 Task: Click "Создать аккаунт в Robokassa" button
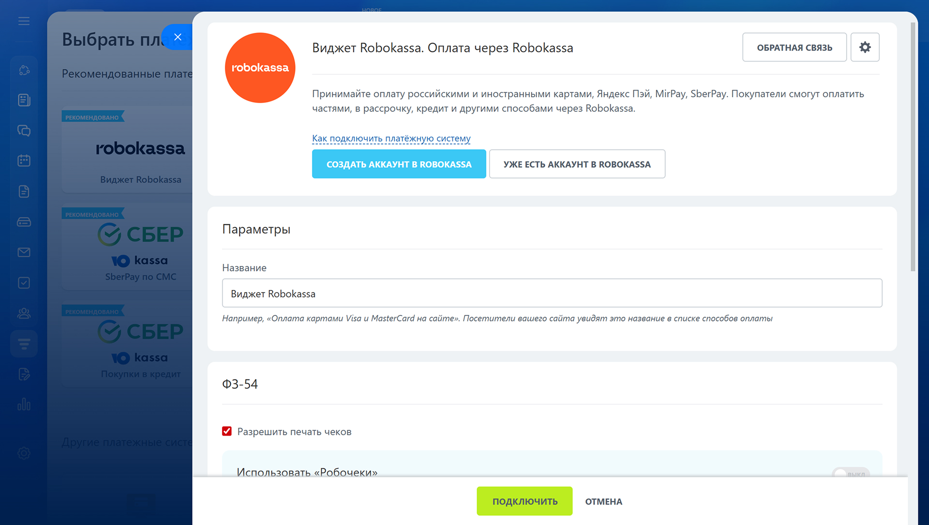click(399, 164)
